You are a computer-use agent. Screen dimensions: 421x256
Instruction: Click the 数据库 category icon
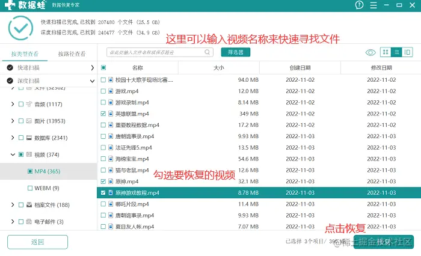[x=29, y=138]
